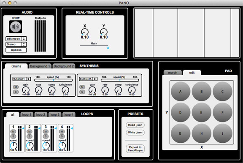243x163 pixels.
Task: Mute loop 1 with M button
Action: [13, 131]
